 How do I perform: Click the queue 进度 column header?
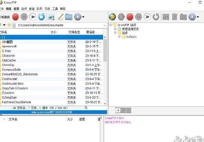coord(87,119)
